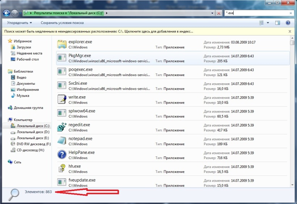Open the help question mark icon
The width and height of the screenshot is (297, 204).
288,23
